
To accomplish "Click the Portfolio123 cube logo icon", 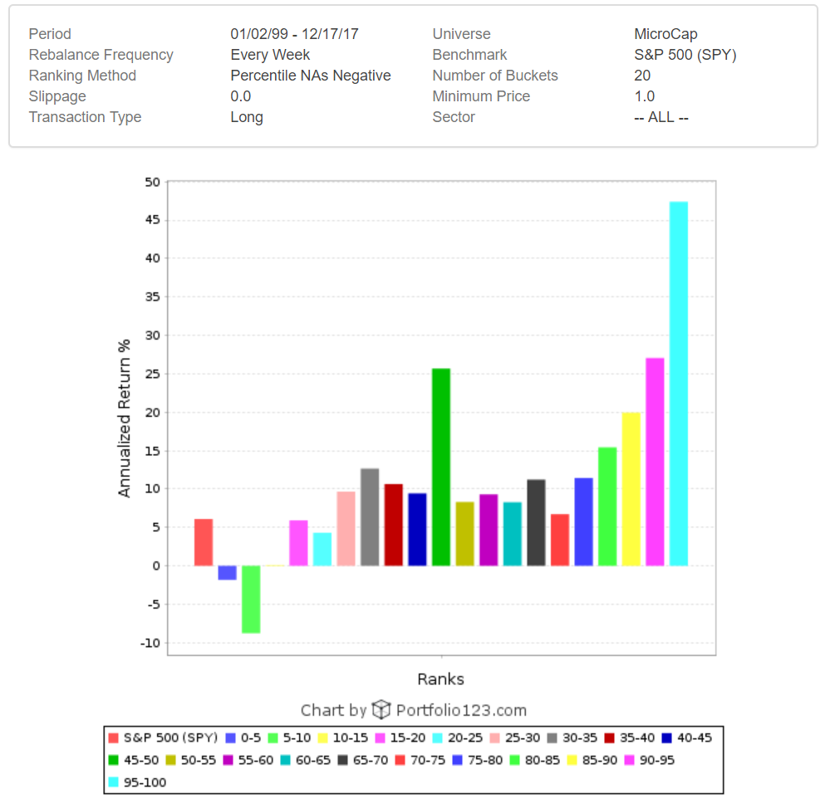I will [381, 709].
